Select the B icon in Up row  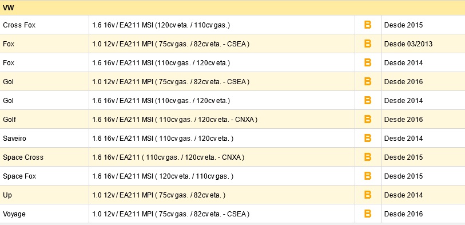[367, 195]
